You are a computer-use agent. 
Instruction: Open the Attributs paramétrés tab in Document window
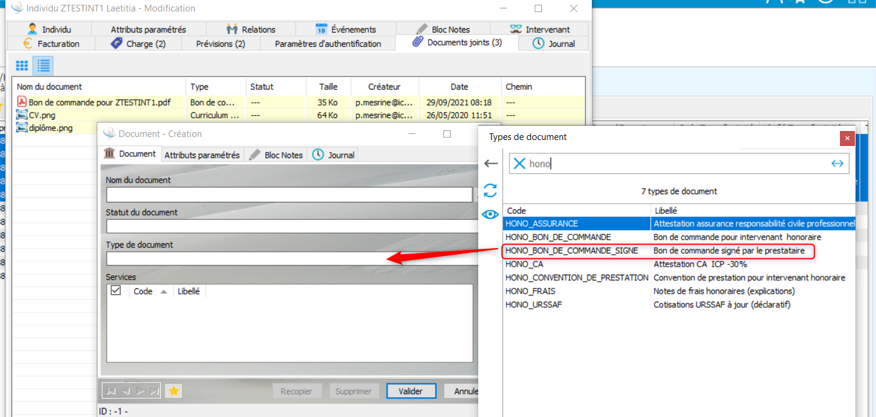pyautogui.click(x=202, y=155)
